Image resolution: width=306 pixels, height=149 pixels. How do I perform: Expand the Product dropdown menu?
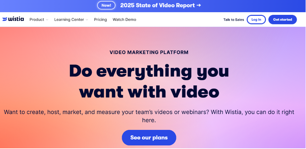click(x=39, y=20)
